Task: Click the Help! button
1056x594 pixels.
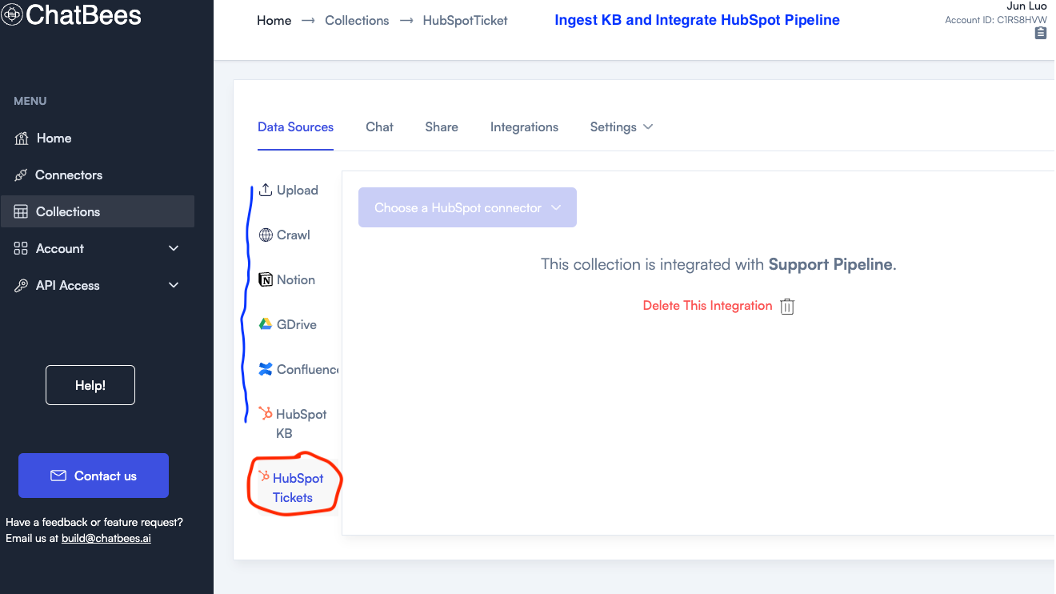Action: [x=90, y=385]
